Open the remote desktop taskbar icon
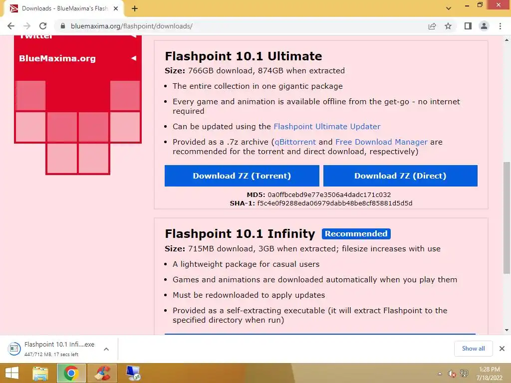 [x=133, y=373]
